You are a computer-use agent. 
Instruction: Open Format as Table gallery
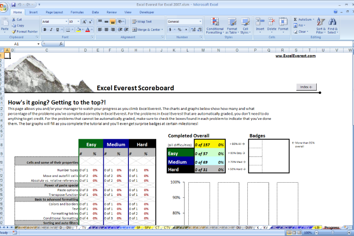click(232, 26)
